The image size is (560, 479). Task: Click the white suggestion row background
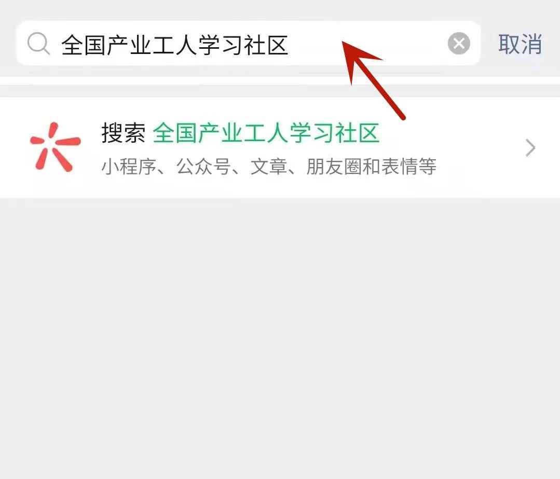pyautogui.click(x=280, y=147)
